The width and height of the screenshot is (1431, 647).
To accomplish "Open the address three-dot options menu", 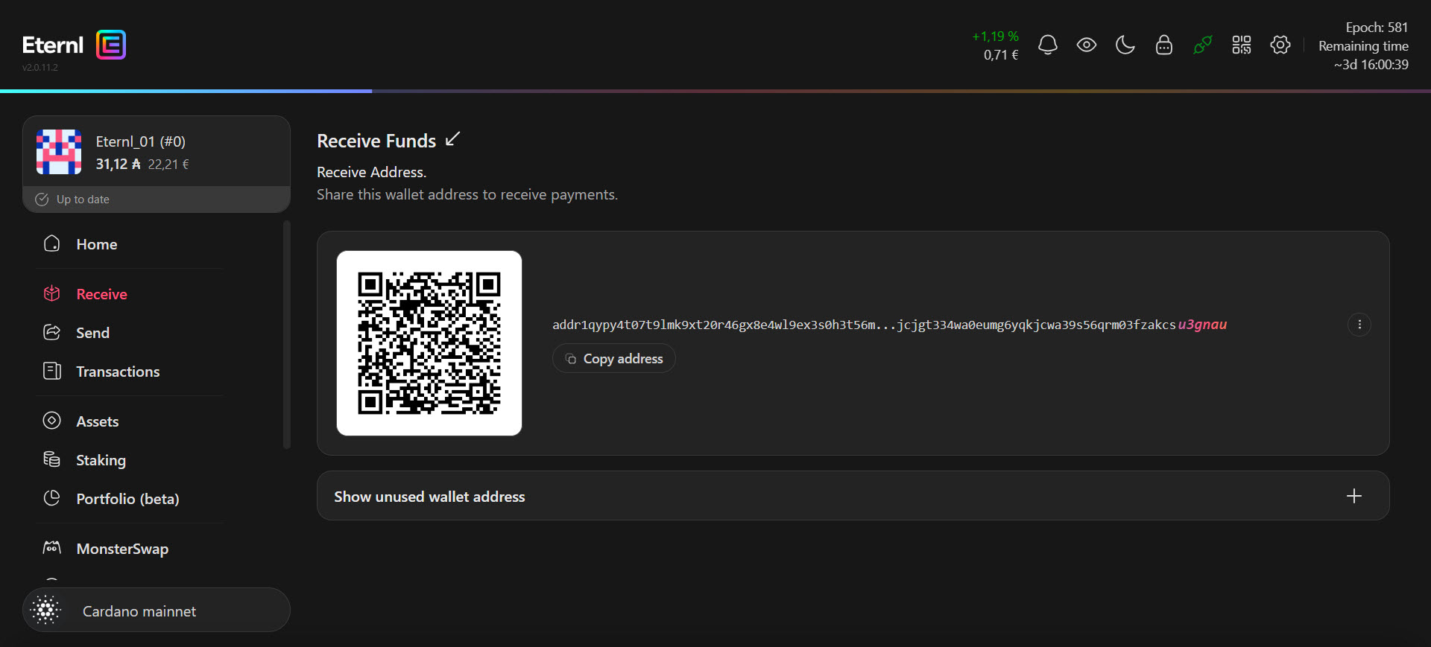I will pyautogui.click(x=1359, y=325).
